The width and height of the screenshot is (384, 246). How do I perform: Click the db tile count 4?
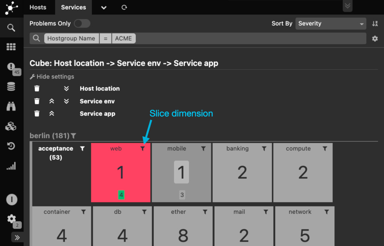click(x=123, y=236)
